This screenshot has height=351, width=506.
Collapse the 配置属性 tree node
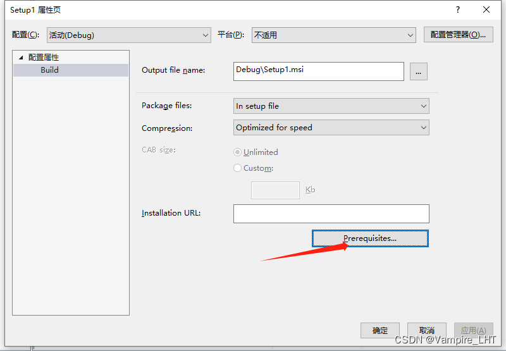(x=21, y=58)
